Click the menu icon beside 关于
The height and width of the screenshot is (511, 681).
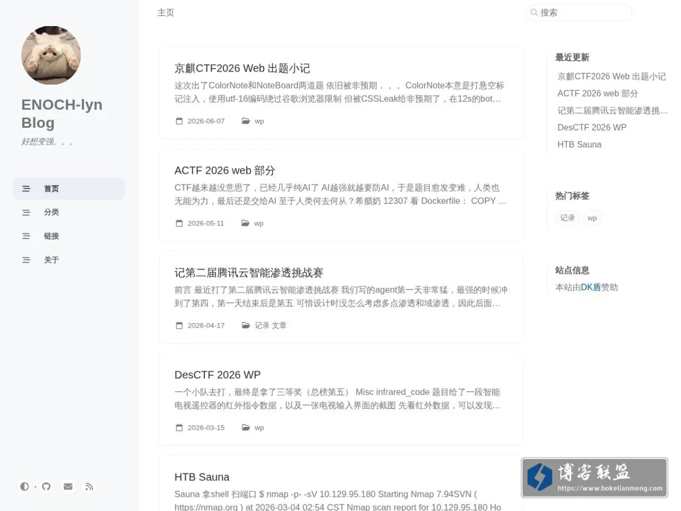26,260
